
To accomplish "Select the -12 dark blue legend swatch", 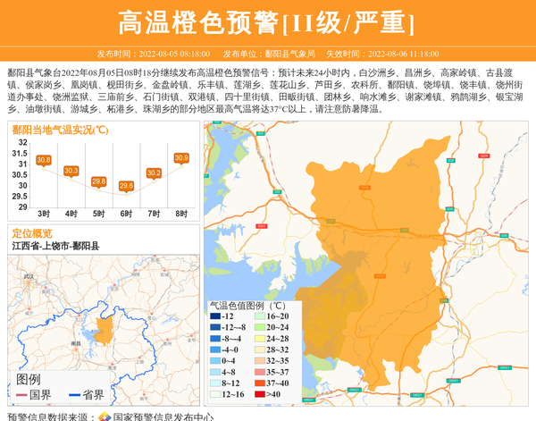I will point(216,316).
